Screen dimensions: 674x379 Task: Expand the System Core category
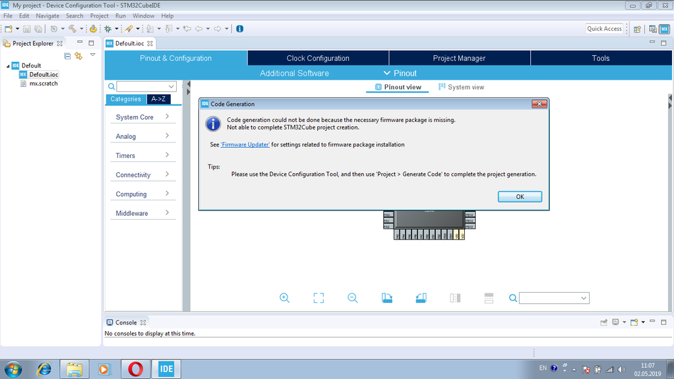(x=143, y=117)
